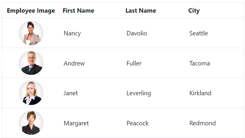Image resolution: width=245 pixels, height=138 pixels.
Task: Select the Nancy first name cell
Action: (72, 33)
